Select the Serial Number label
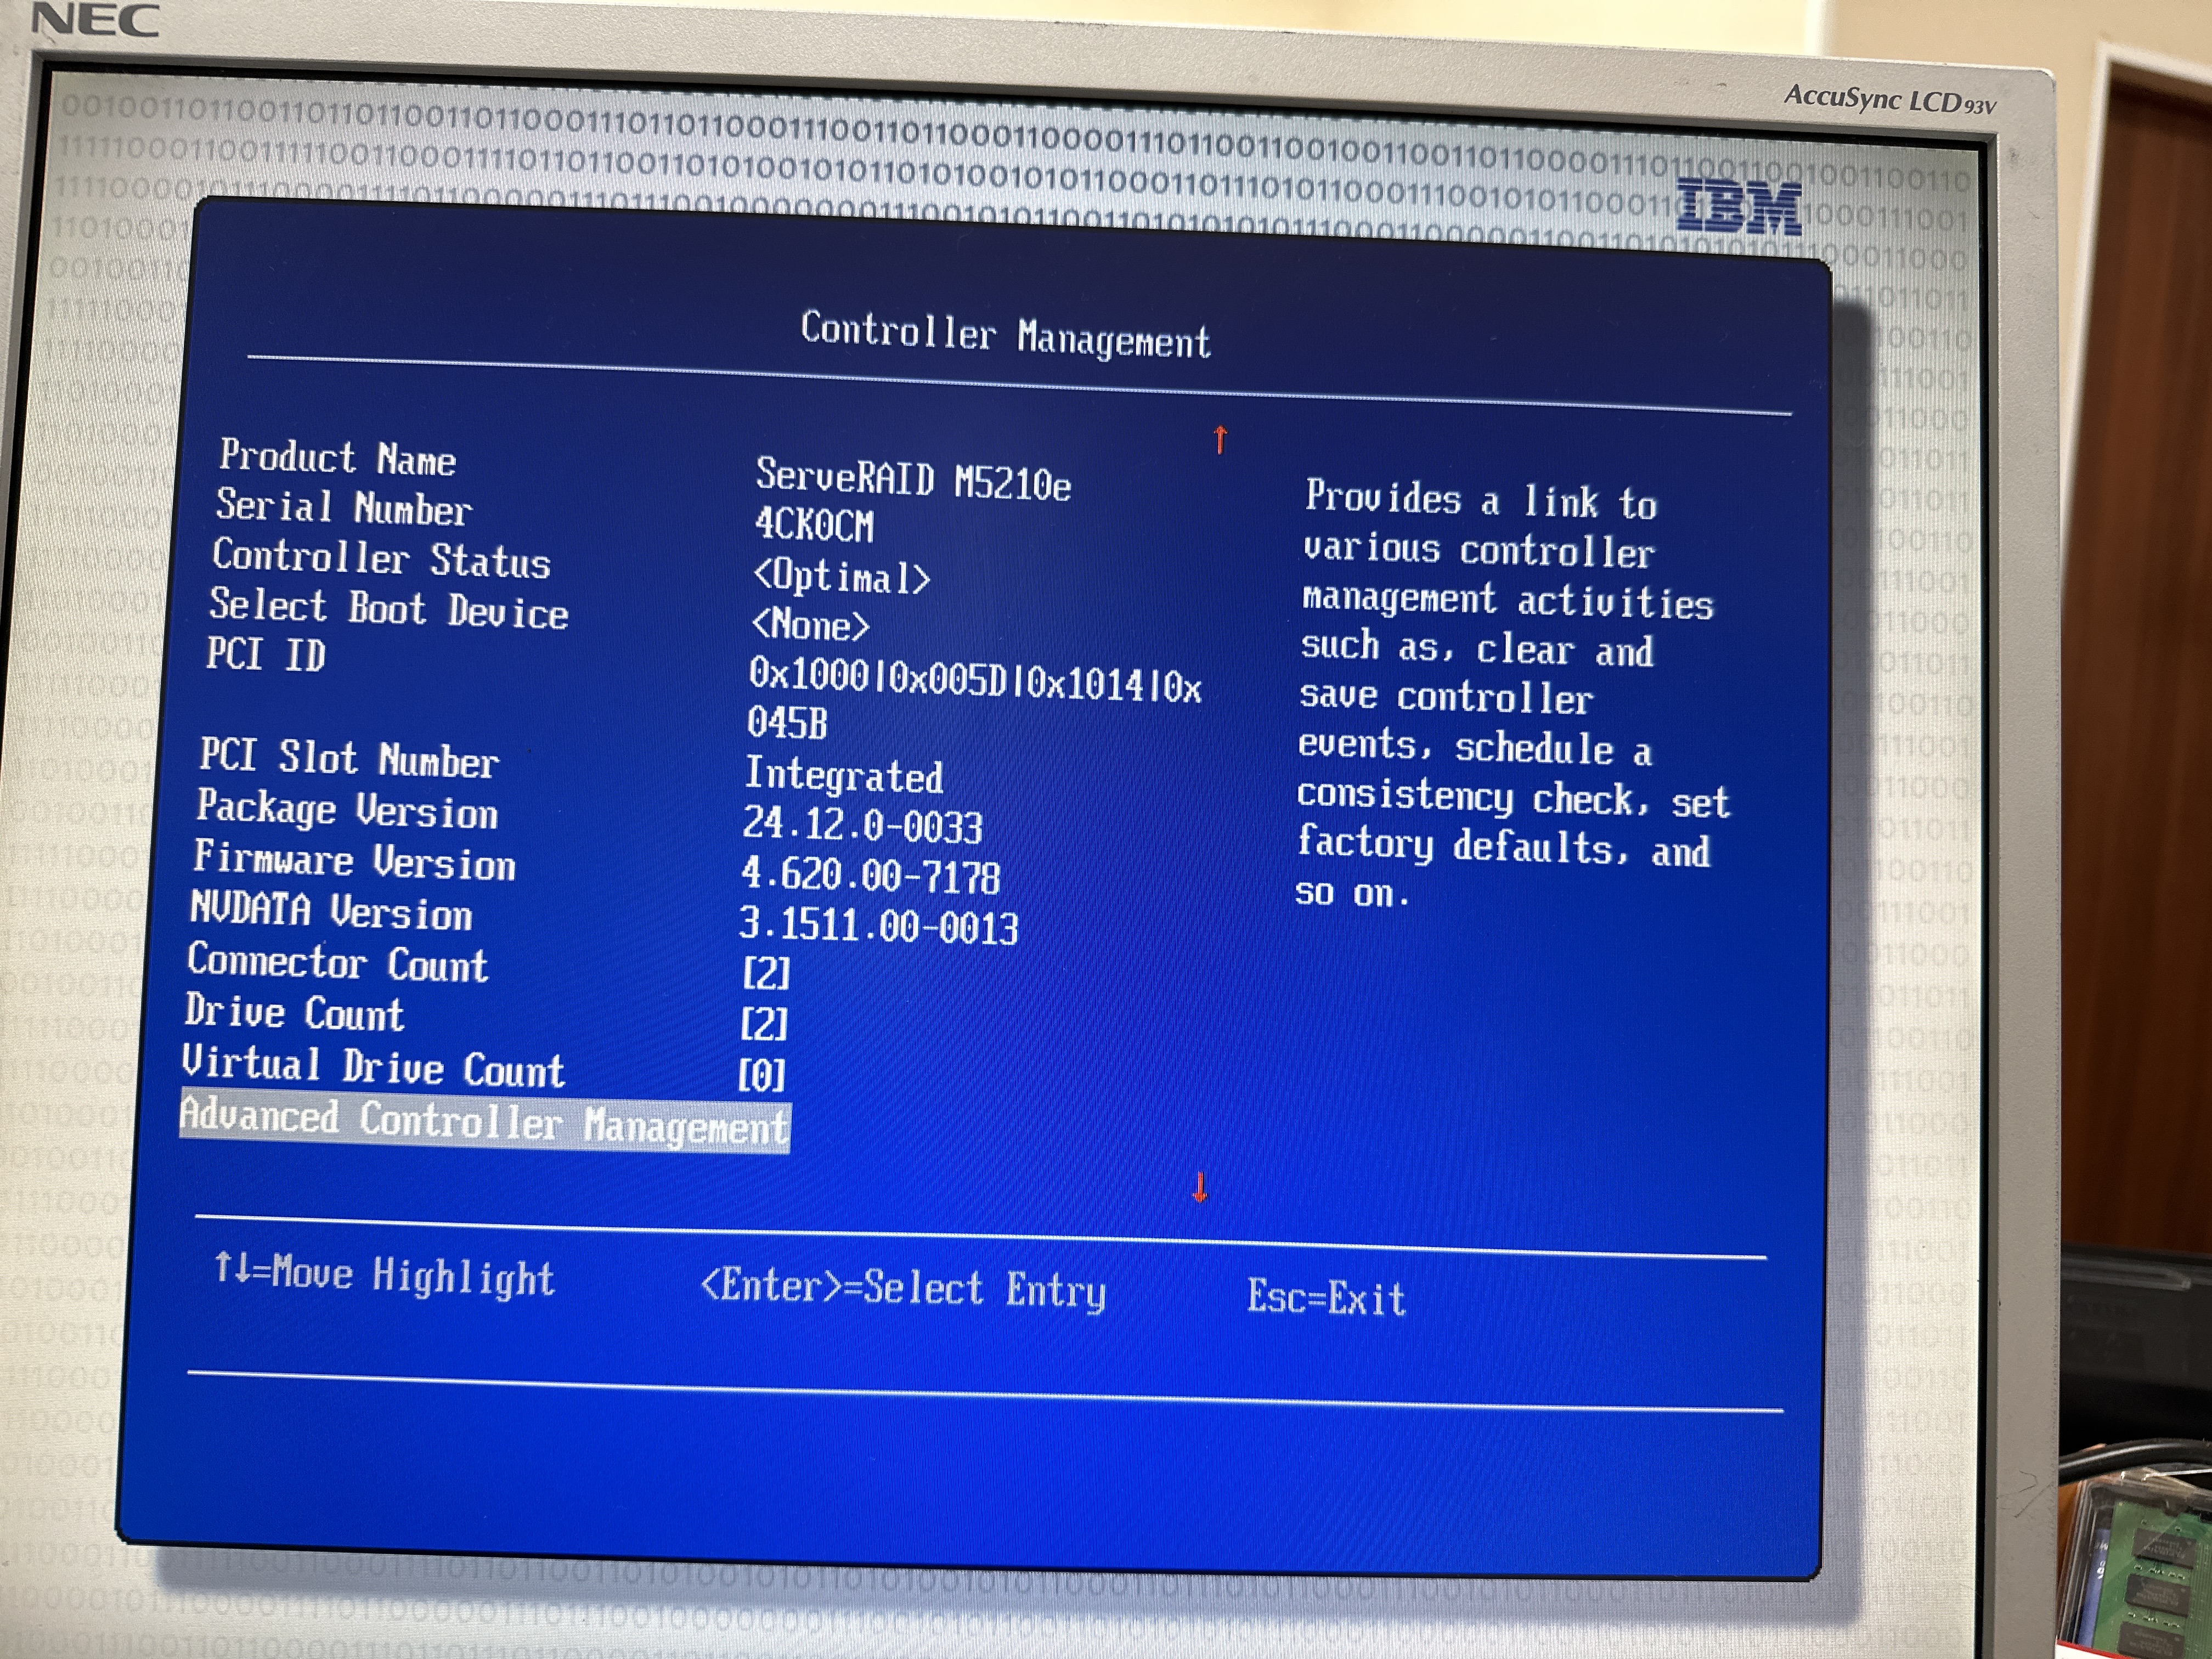Screen dimensions: 2212x1659 (343, 507)
